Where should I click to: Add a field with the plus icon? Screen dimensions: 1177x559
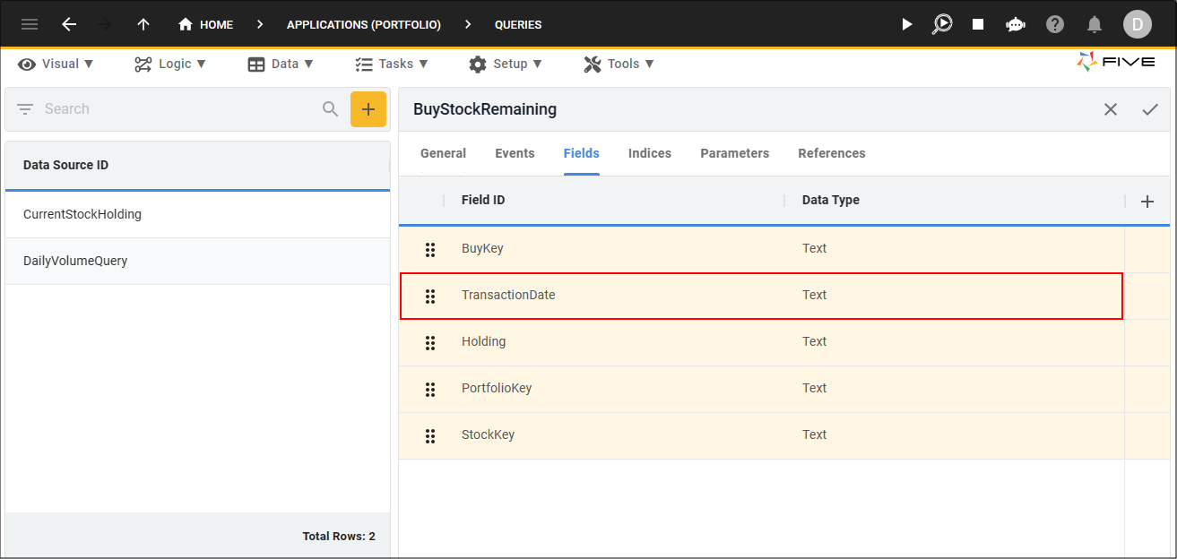pos(1147,202)
